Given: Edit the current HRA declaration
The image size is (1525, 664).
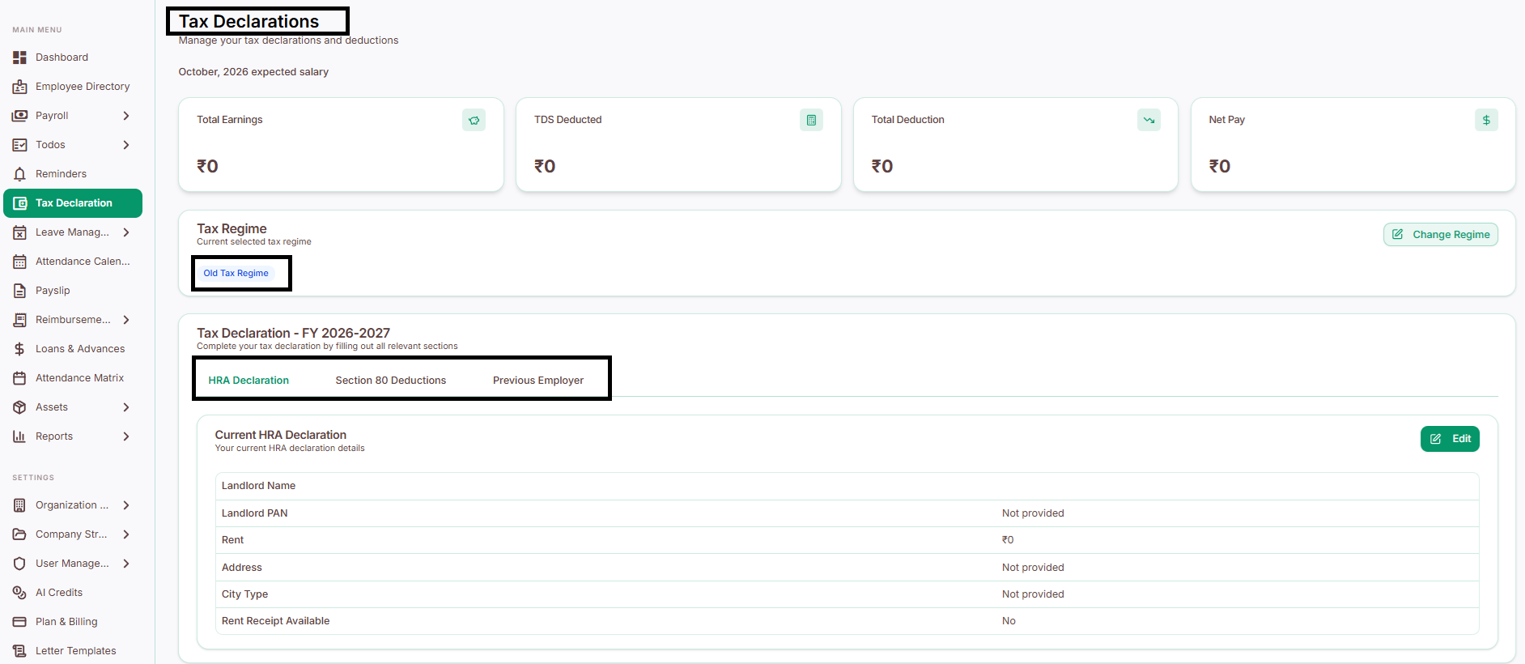Looking at the screenshot, I should click(x=1450, y=439).
